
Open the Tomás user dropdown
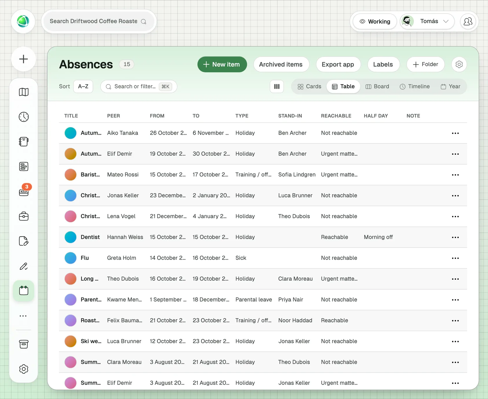coord(427,21)
